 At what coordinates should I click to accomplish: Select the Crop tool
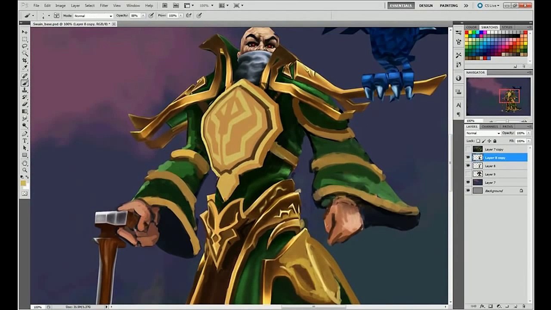[x=25, y=60]
